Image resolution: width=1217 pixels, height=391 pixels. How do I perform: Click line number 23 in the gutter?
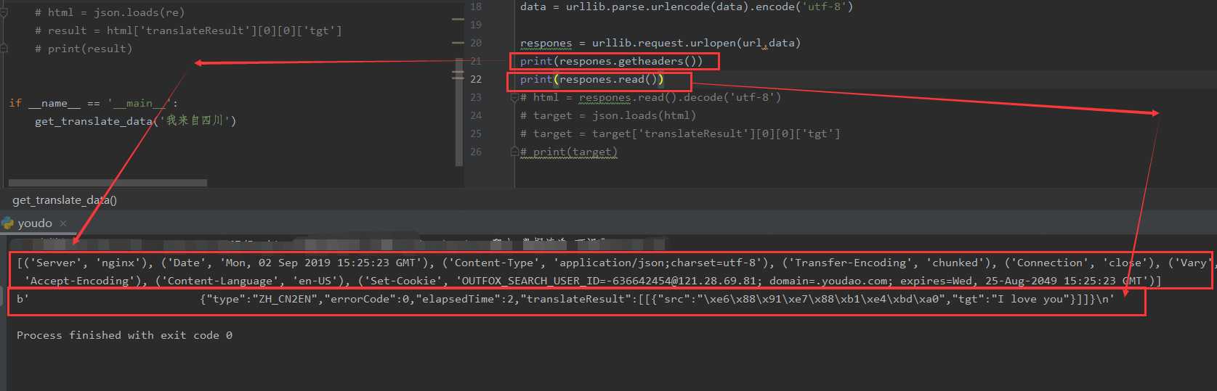[476, 97]
